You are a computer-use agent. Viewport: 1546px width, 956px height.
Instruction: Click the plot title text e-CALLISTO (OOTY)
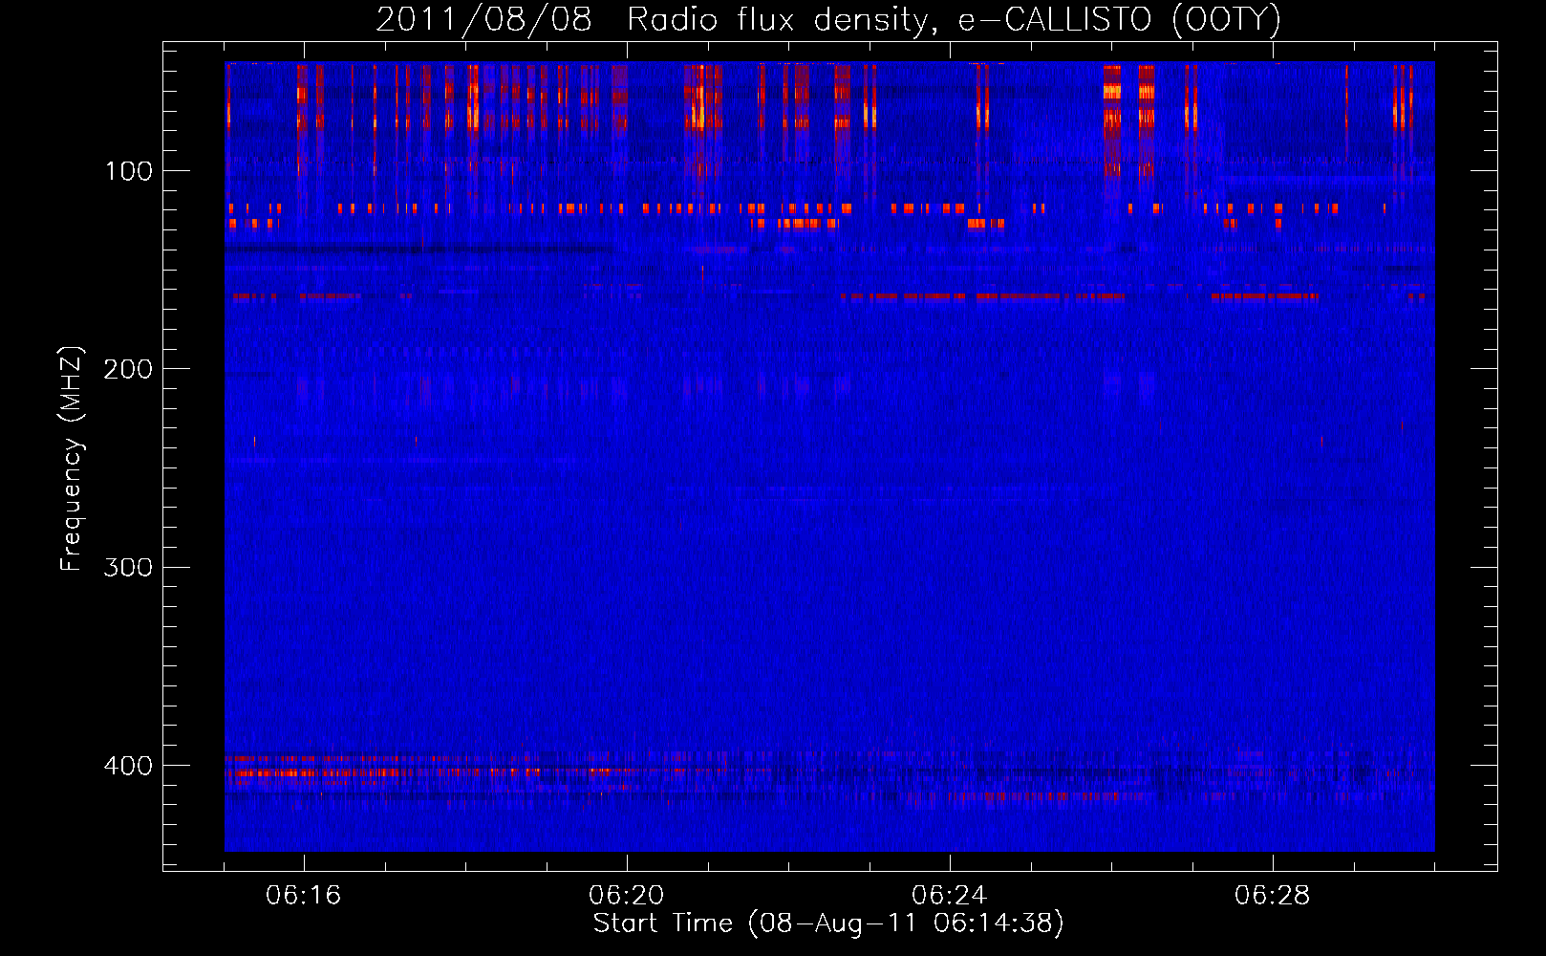1119,20
